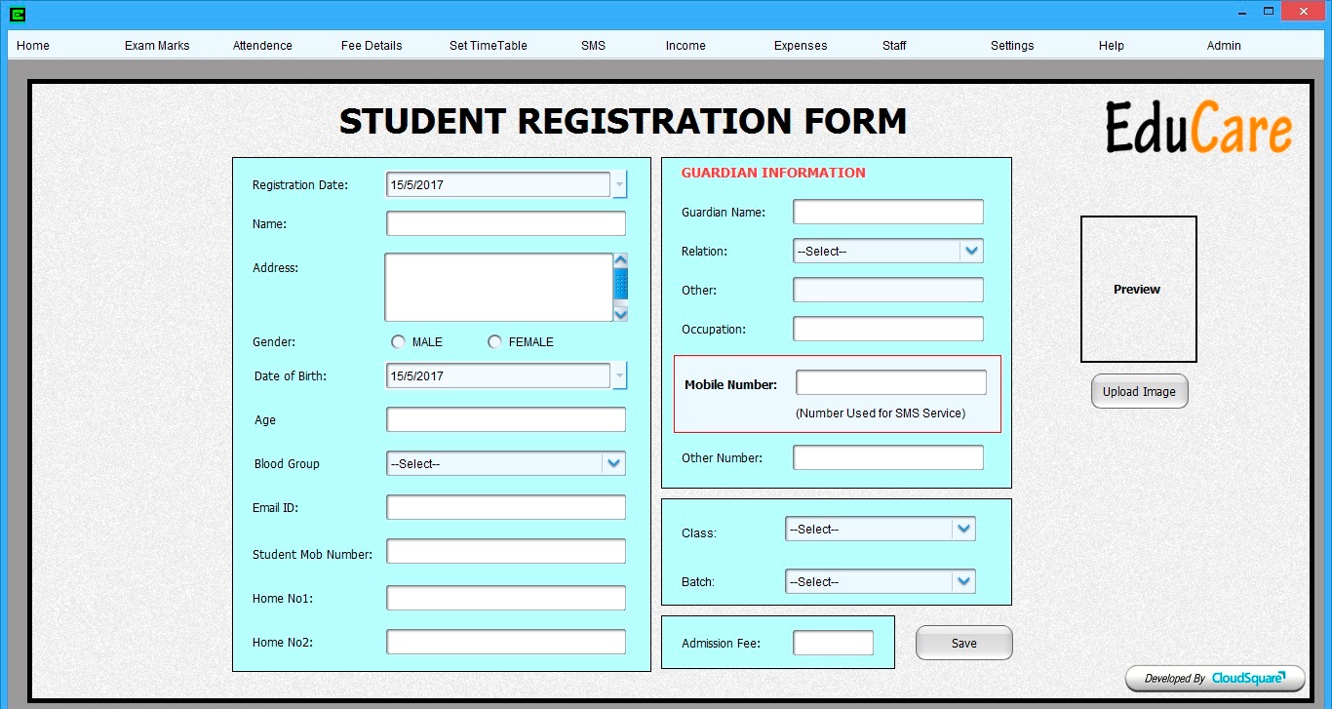Click the address box scroll down arrow
The height and width of the screenshot is (709, 1332).
click(620, 313)
